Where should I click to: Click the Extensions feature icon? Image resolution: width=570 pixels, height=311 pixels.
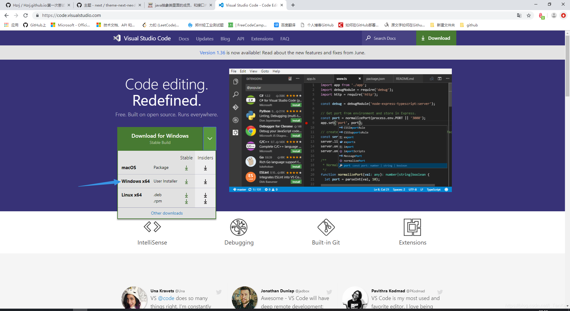coord(412,227)
